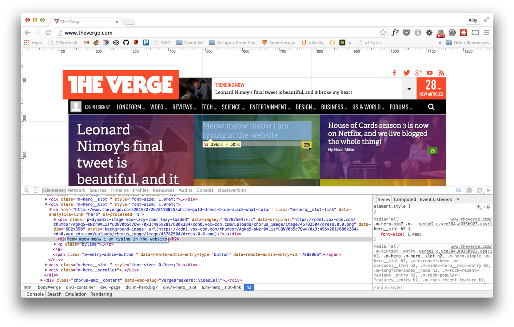Open the Trello bookmark icon

[x=146, y=43]
